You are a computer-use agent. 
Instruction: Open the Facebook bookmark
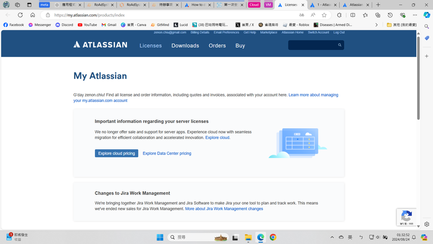point(14,25)
